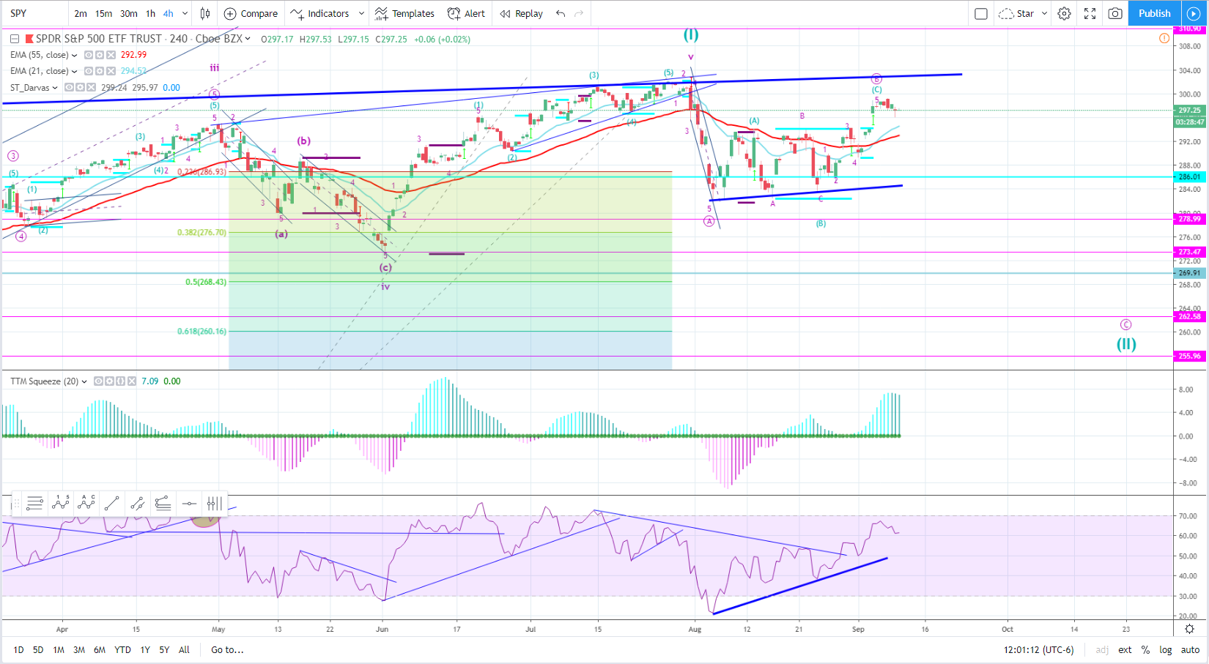Switch to the 2m timeframe
Screen dimensions: 1209x664
pos(81,13)
